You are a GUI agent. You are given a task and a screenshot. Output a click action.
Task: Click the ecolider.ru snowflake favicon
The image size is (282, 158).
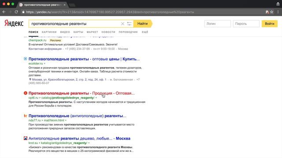(x=26, y=59)
